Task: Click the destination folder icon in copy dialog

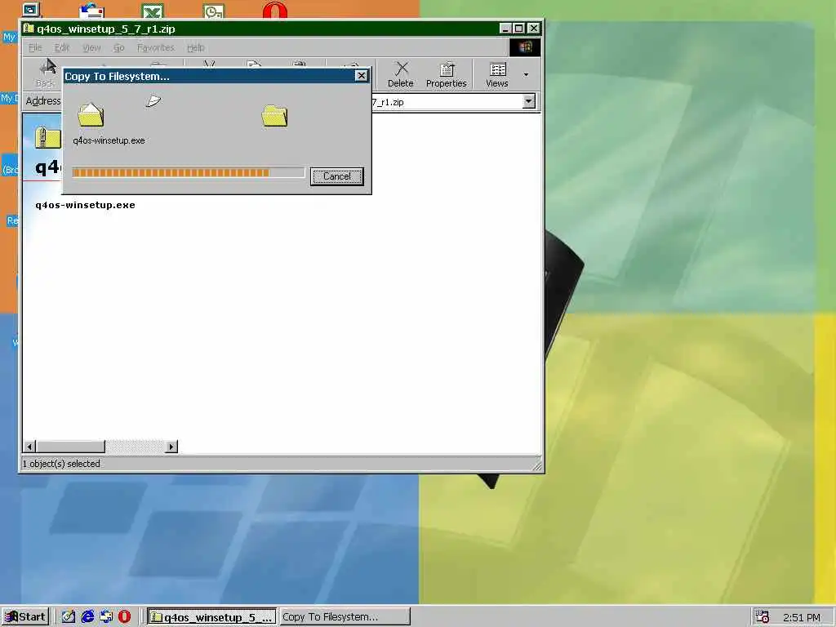Action: [274, 116]
